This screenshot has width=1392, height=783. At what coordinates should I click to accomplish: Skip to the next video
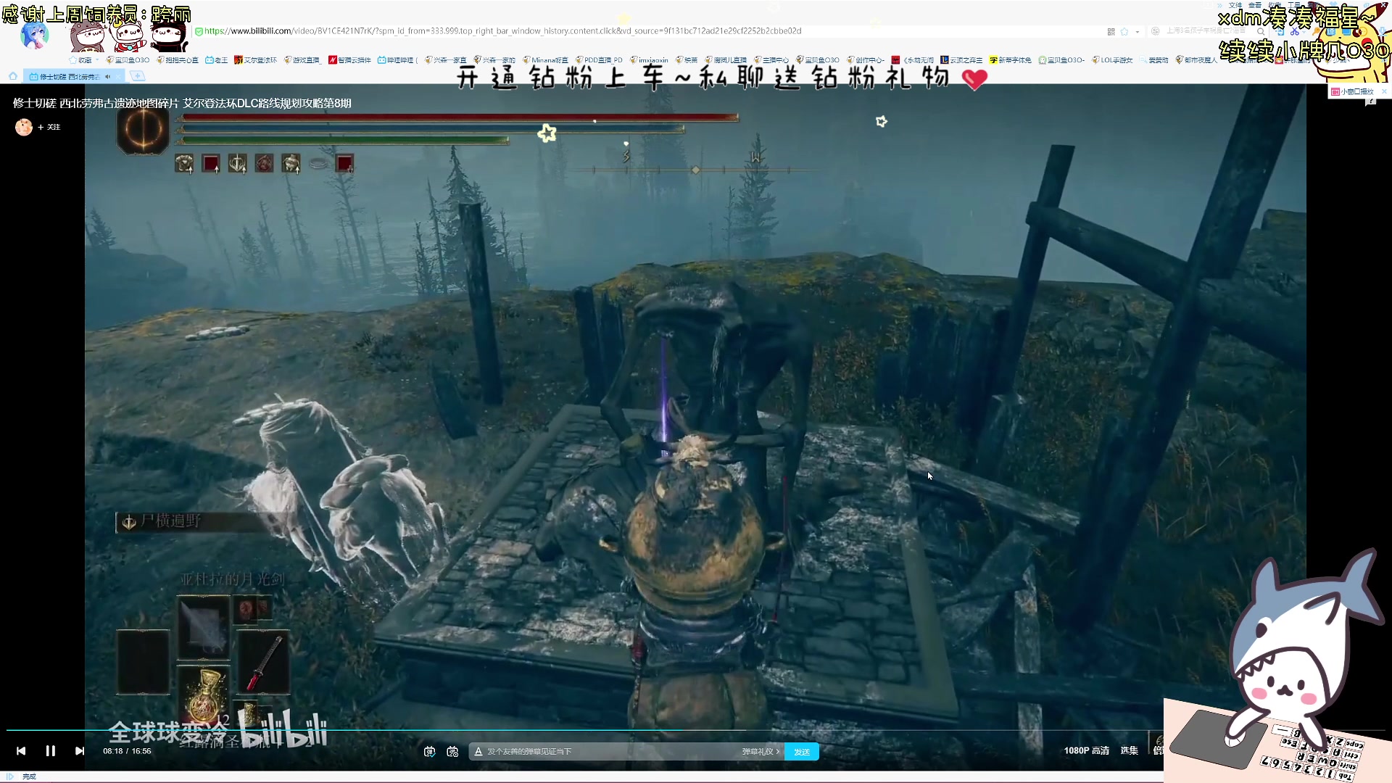click(80, 751)
